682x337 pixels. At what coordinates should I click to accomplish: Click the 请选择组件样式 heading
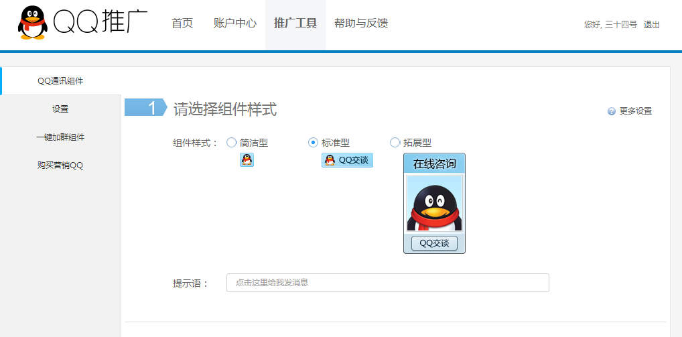(225, 109)
